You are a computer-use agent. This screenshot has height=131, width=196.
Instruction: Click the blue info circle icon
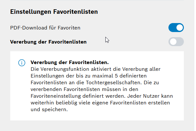(22, 63)
